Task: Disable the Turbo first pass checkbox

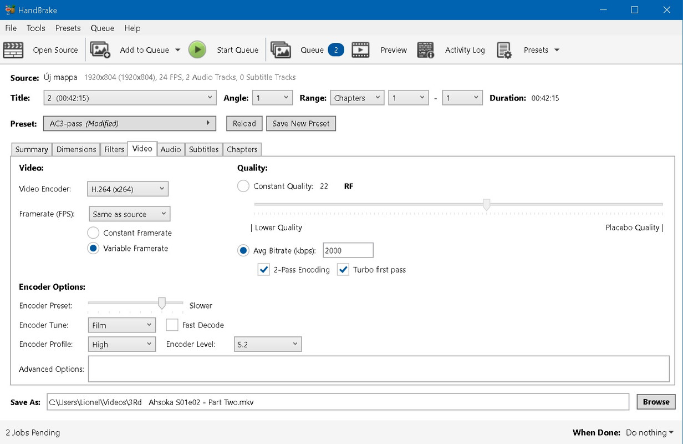Action: tap(343, 270)
